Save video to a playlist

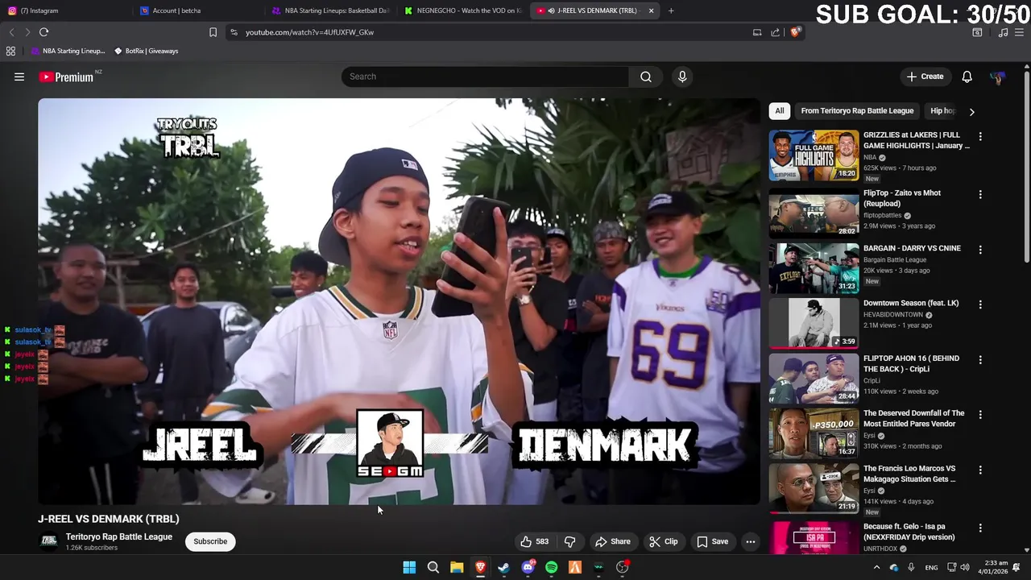coord(713,541)
